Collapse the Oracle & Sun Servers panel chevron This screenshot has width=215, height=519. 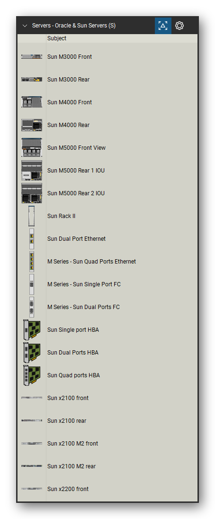point(25,26)
